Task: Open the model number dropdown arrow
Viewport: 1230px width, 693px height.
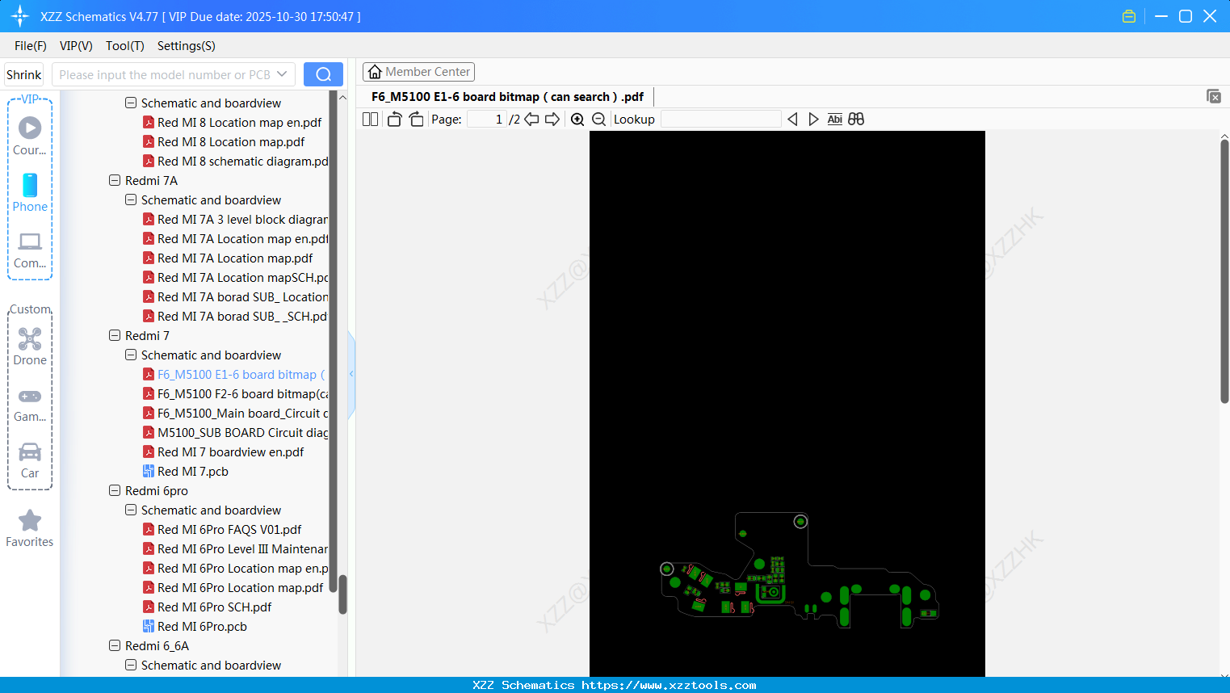Action: (282, 74)
